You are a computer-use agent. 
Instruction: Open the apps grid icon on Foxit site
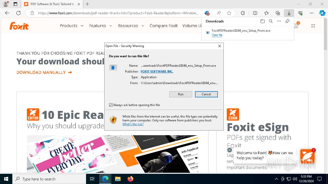[313, 26]
